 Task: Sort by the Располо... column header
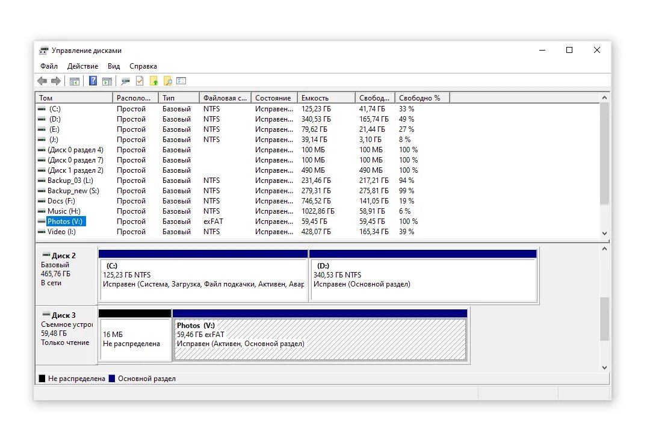pos(136,98)
